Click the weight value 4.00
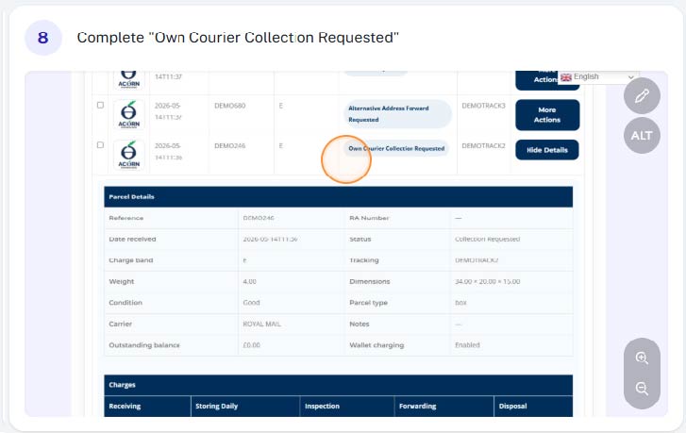Viewport: 686px width, 433px height. pyautogui.click(x=249, y=282)
